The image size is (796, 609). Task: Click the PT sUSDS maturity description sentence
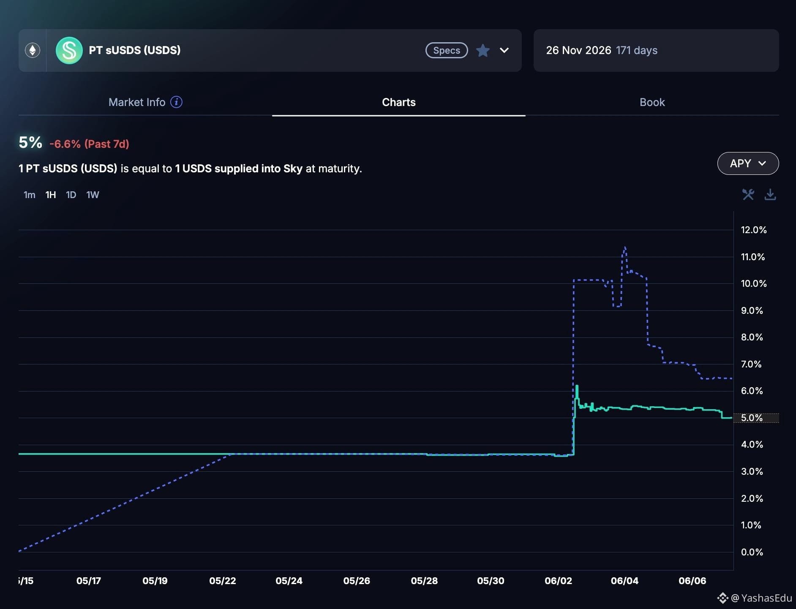pyautogui.click(x=190, y=169)
